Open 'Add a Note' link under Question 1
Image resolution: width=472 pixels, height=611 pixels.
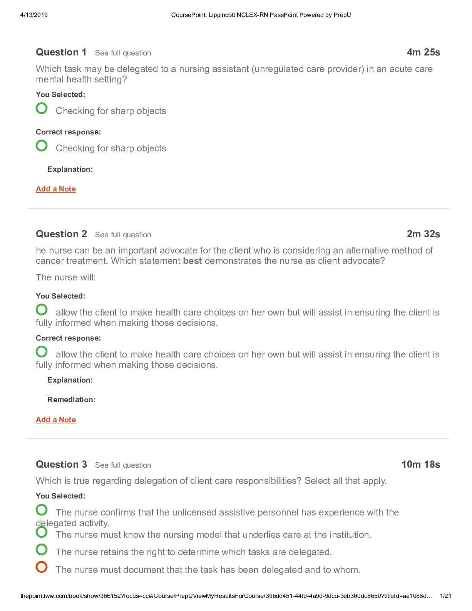click(56, 189)
